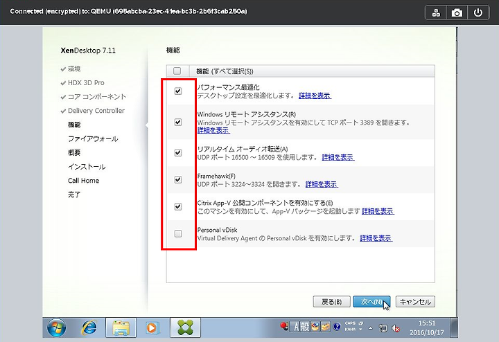Click the Framehawk(F) feature title
The height and width of the screenshot is (342, 499).
point(216,176)
